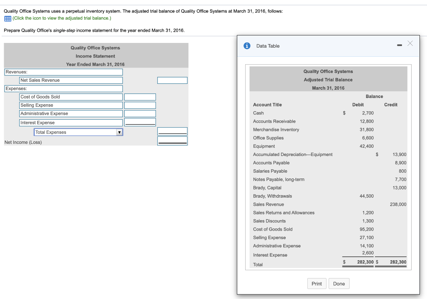Click the Administrative Expense amount field

click(140, 113)
